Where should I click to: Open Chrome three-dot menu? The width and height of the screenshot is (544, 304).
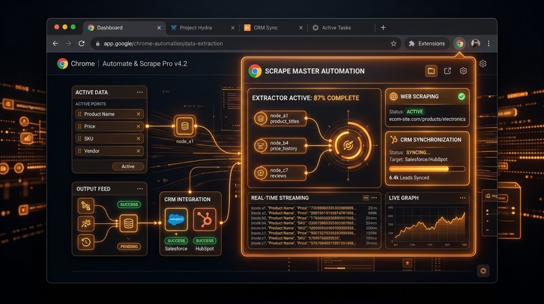point(489,44)
